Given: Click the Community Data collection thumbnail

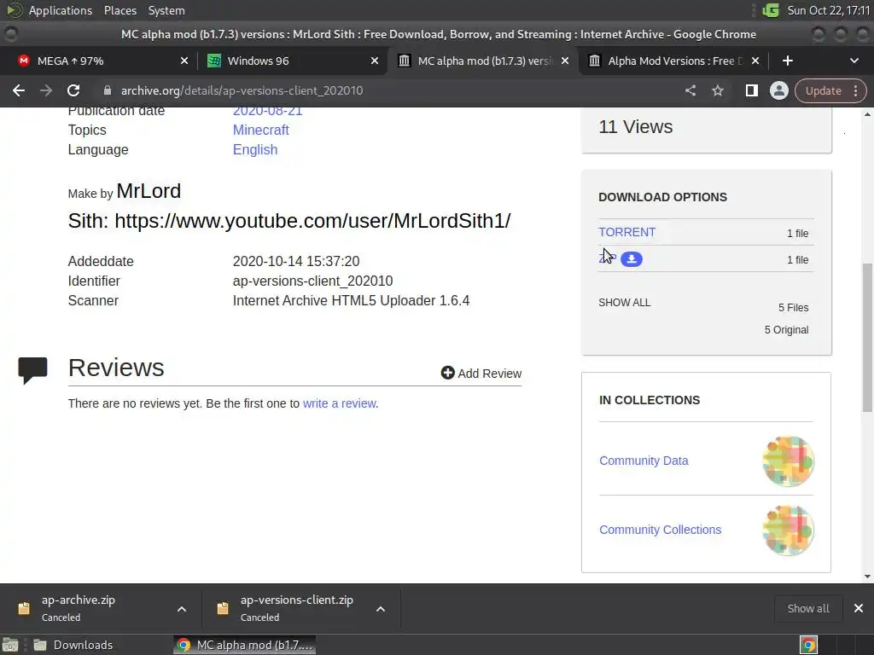Looking at the screenshot, I should (x=788, y=461).
